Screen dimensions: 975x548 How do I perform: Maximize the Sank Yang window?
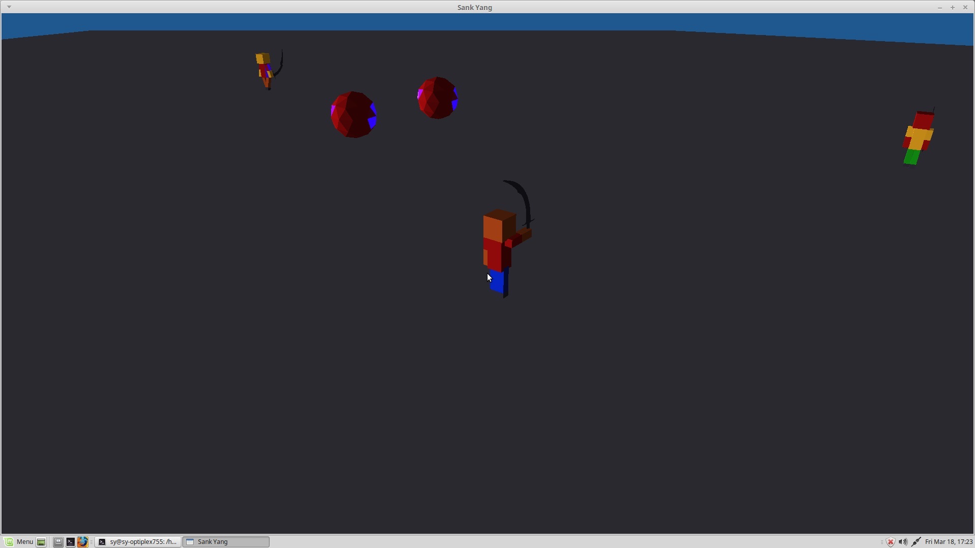952,7
